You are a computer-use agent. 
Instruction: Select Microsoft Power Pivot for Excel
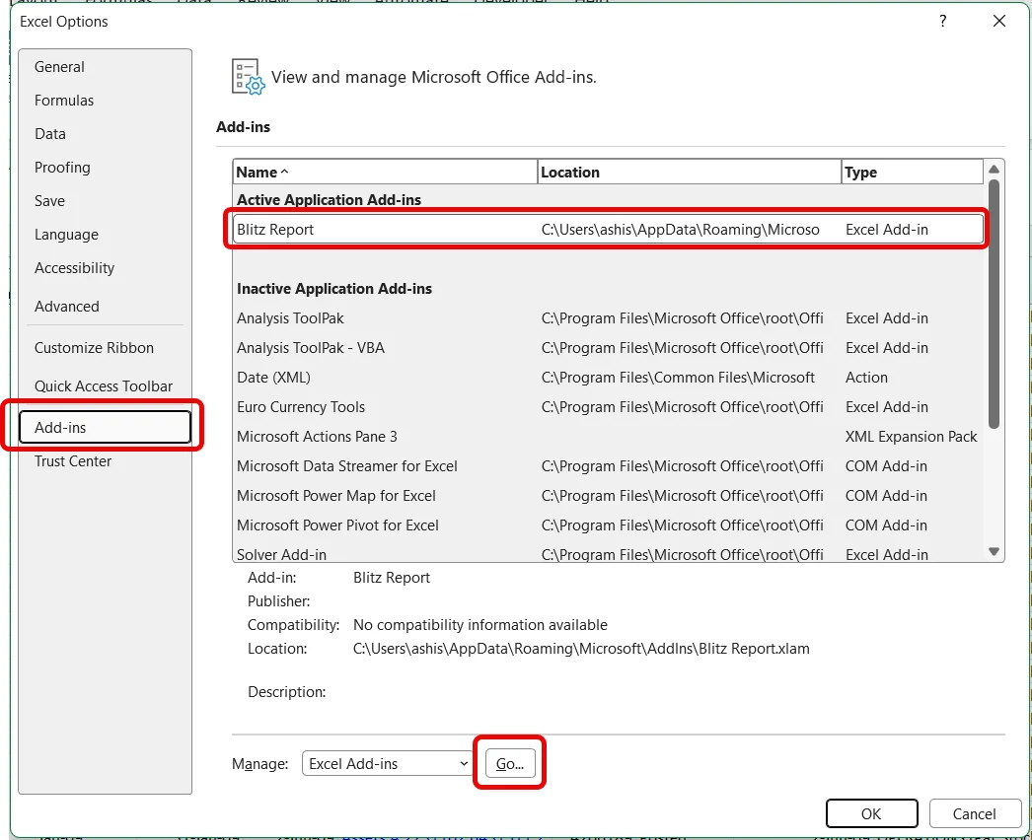608,525
